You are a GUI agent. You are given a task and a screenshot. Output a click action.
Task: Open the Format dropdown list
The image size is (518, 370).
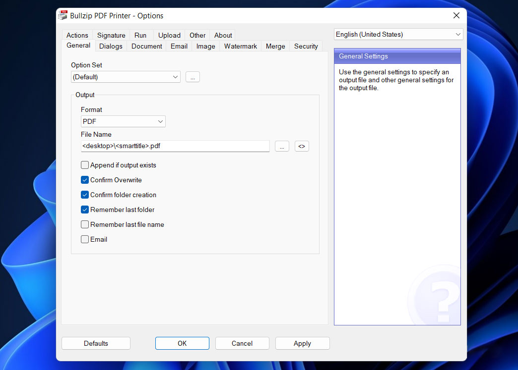pos(123,121)
